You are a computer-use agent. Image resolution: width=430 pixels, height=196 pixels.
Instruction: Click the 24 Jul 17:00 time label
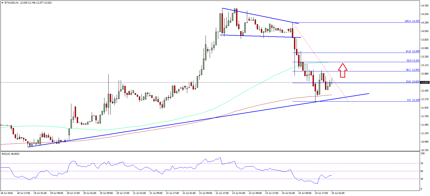(x=321, y=193)
